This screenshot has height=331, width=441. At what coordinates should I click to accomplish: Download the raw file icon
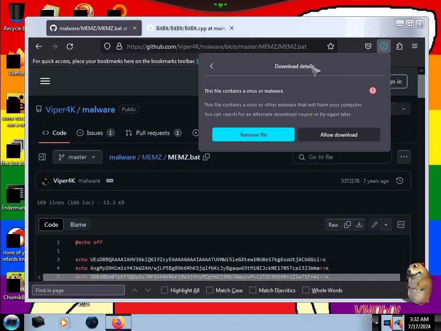(359, 225)
